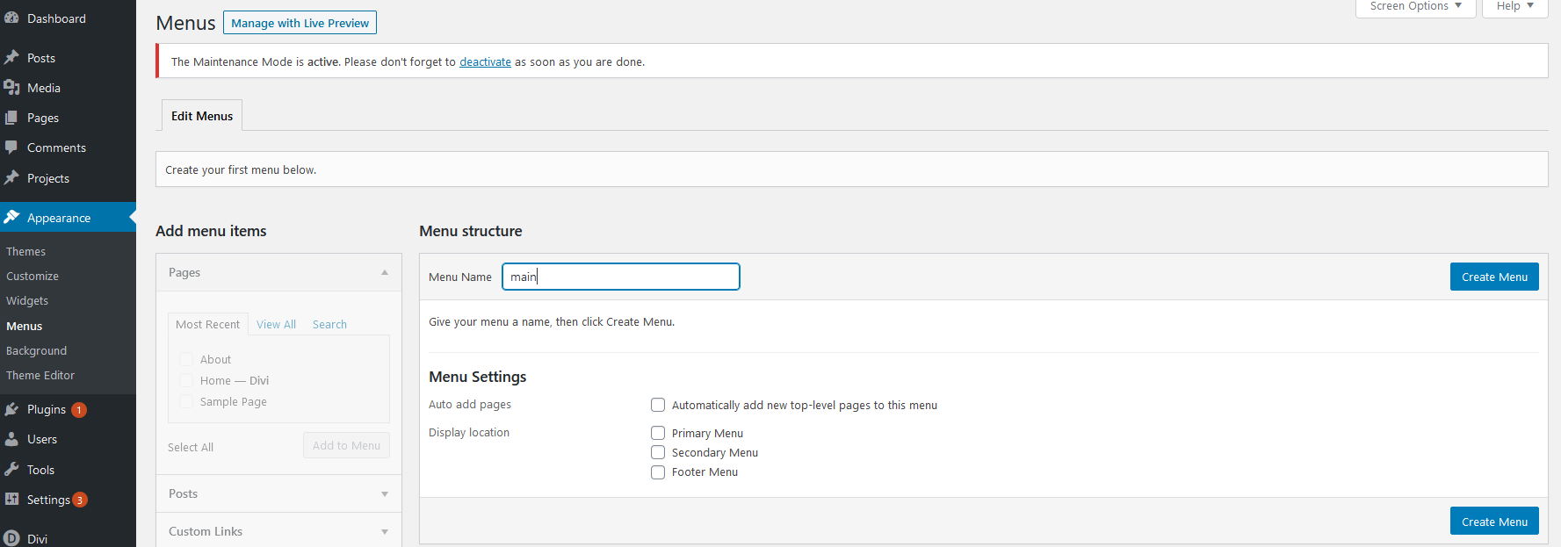This screenshot has width=1561, height=547.
Task: Click the Plugins plug icon
Action: 11,409
